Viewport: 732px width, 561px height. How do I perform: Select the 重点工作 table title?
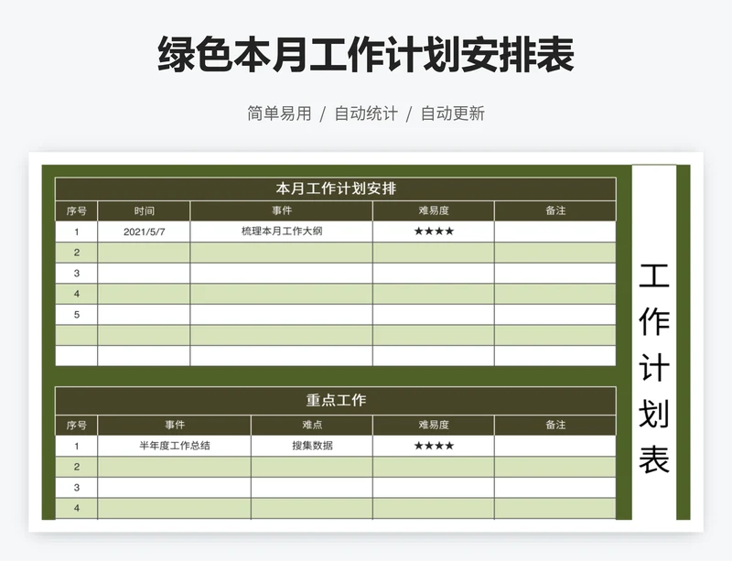(x=336, y=400)
